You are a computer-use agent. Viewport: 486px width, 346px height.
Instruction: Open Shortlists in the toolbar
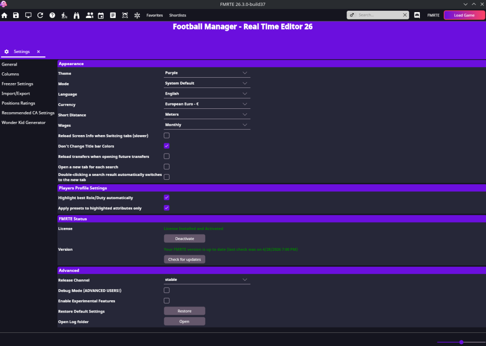177,15
